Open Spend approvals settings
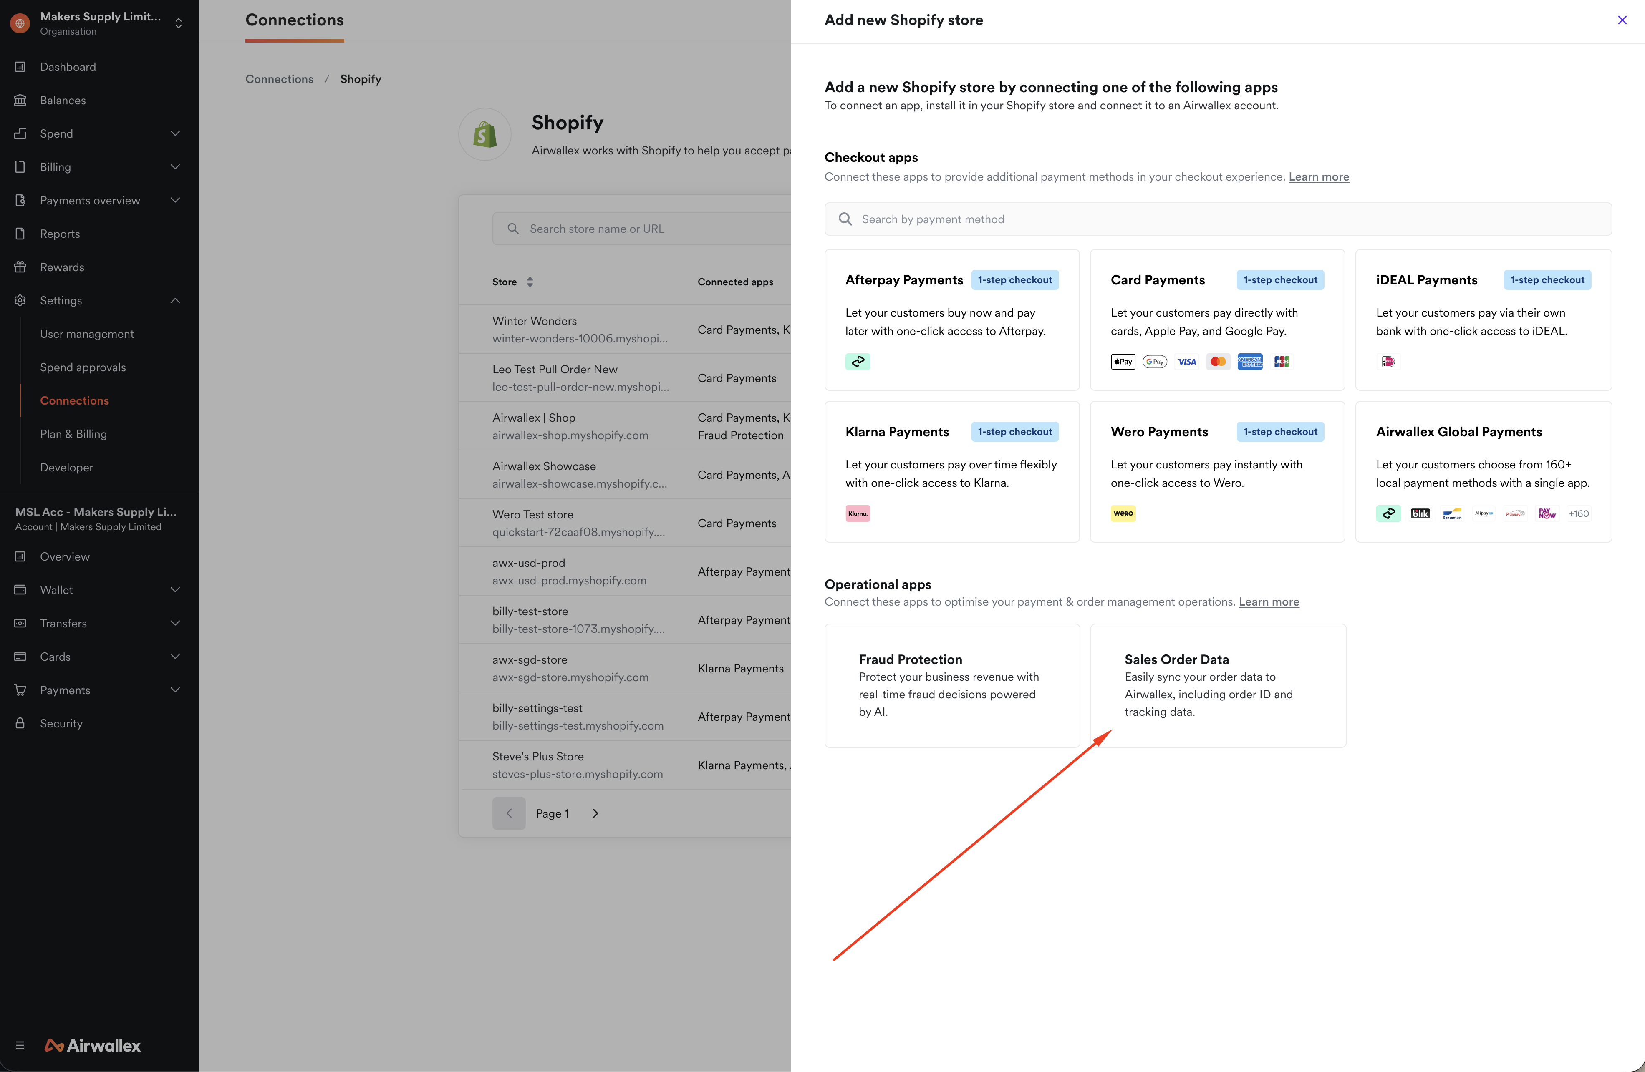 [x=83, y=367]
